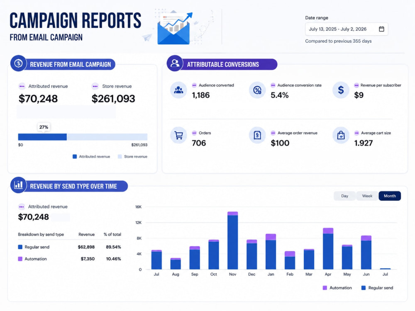Open the dots menu beside Revenue per subscriber
The height and width of the screenshot is (311, 415).
[356, 85]
